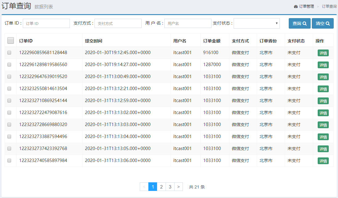Check the row checkbox for order 1223232710869254144
This screenshot has width=338, height=198.
point(9,101)
